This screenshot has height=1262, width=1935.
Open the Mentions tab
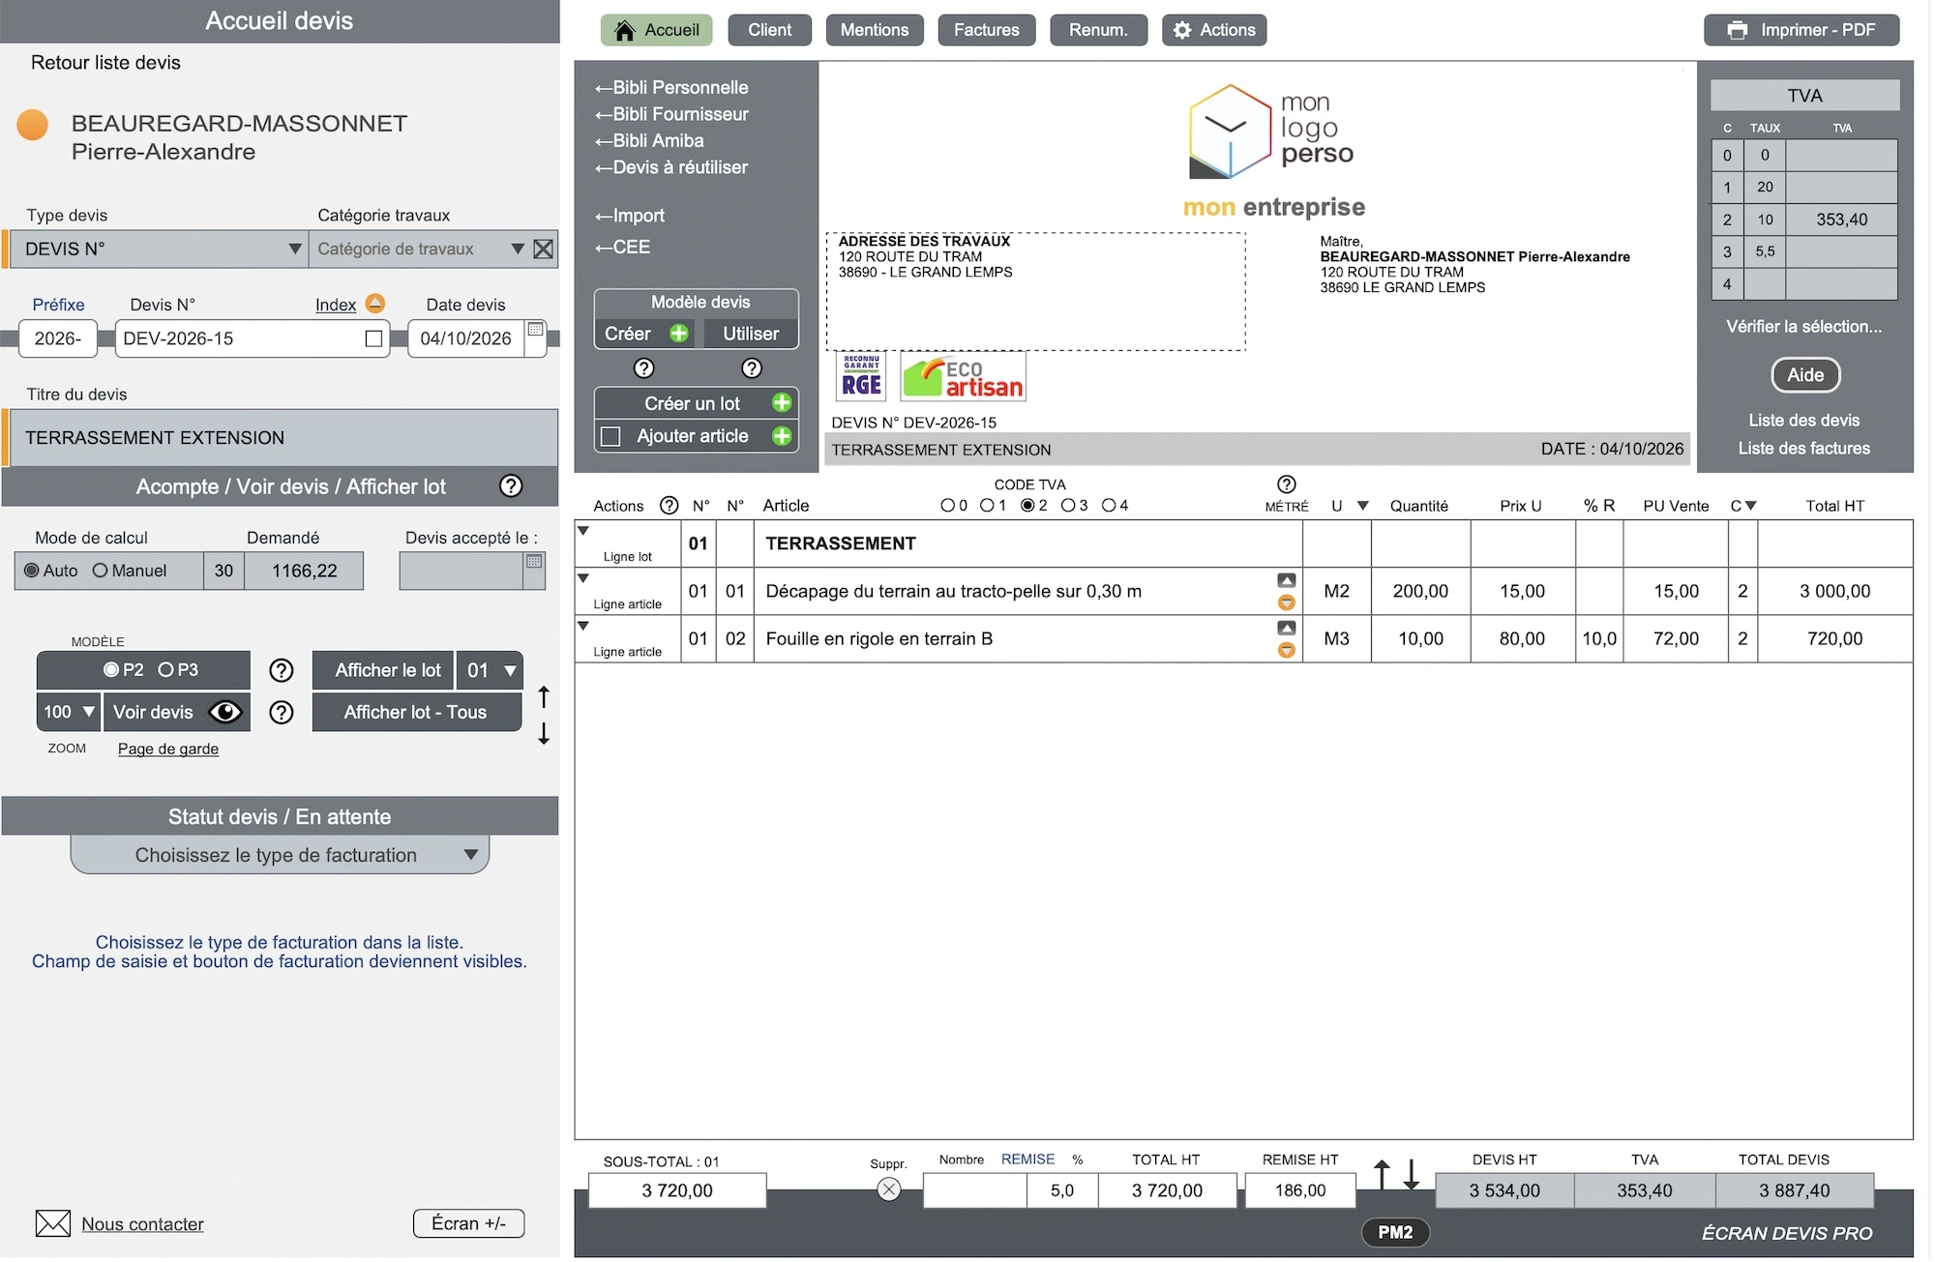click(875, 30)
